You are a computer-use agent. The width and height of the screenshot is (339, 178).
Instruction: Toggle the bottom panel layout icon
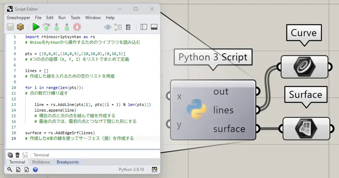click(x=154, y=27)
